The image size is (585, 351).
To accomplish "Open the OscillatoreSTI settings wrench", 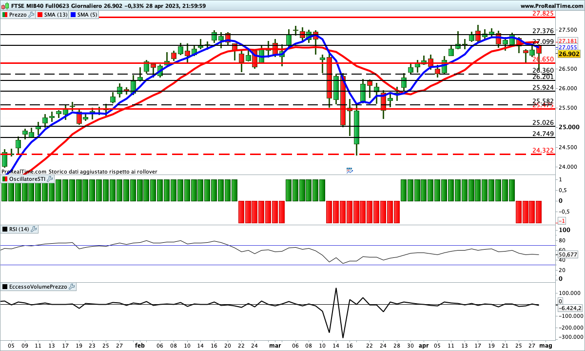I will click(49, 179).
